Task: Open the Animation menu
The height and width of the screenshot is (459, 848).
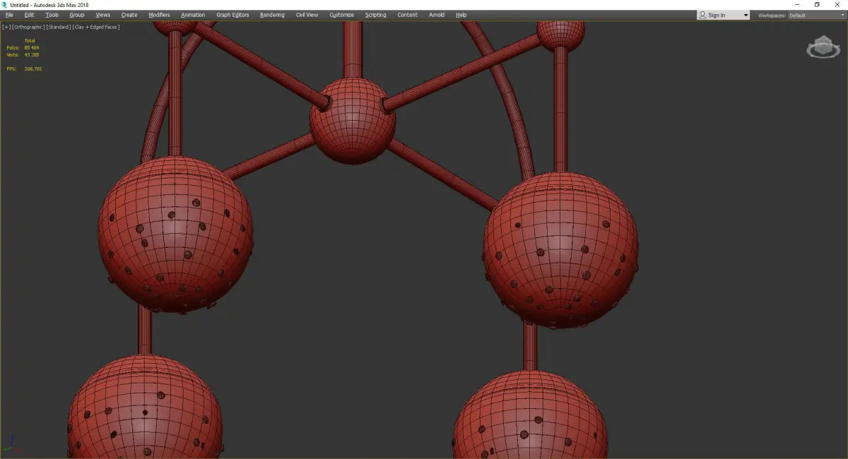Action: [x=193, y=15]
